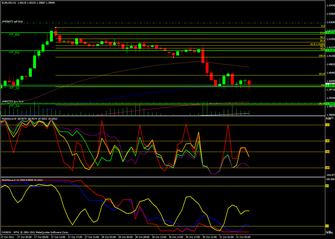The width and height of the screenshot is (335, 239).
Task: Click the 1.42690 price axis value
Action: tap(331, 22)
